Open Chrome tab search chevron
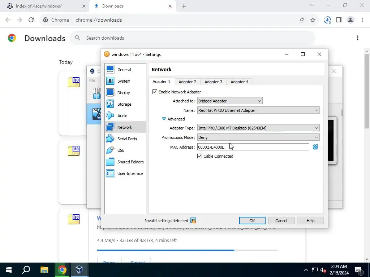This screenshot has height=277, width=370. tap(312, 5)
